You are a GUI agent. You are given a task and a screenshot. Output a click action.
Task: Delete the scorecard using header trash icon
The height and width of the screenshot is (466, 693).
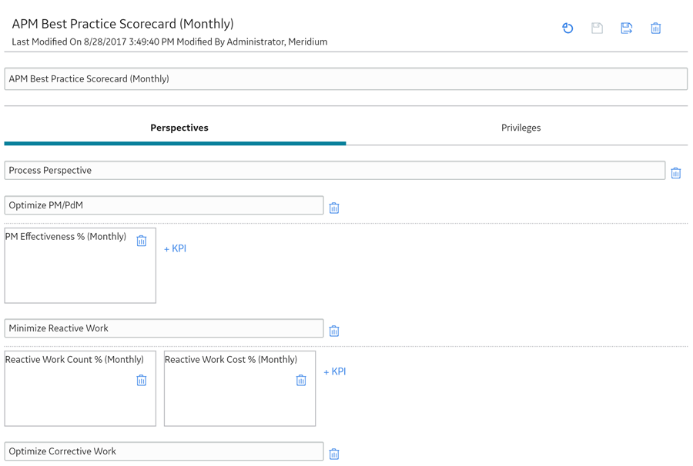tap(656, 28)
